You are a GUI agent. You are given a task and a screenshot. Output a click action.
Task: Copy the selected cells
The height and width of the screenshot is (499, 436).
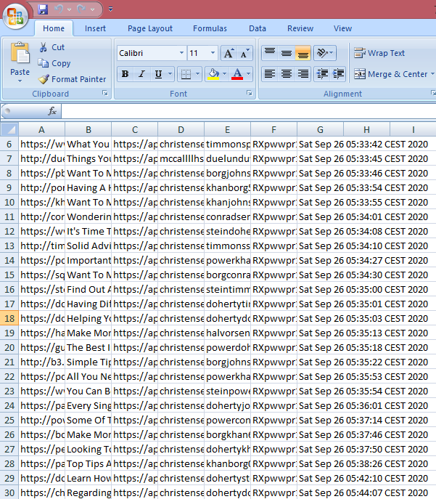[54, 63]
